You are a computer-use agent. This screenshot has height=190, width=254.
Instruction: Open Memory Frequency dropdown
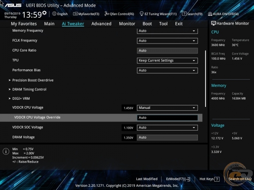point(167,31)
